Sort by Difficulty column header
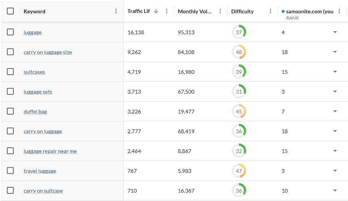348x201 pixels. 242,11
